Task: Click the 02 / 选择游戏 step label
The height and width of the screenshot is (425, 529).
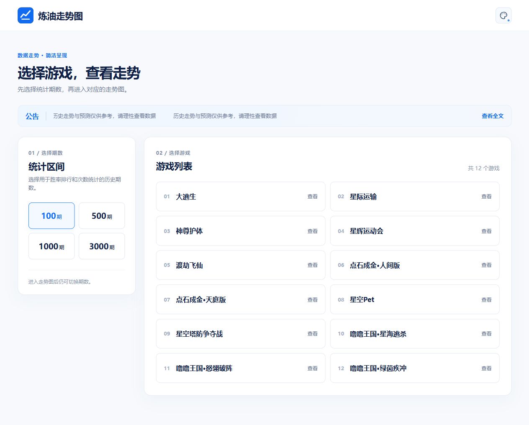Action: point(173,153)
